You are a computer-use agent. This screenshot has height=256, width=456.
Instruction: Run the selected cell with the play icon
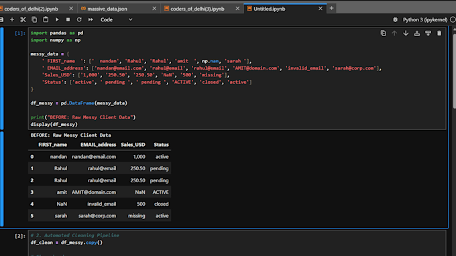(x=57, y=19)
